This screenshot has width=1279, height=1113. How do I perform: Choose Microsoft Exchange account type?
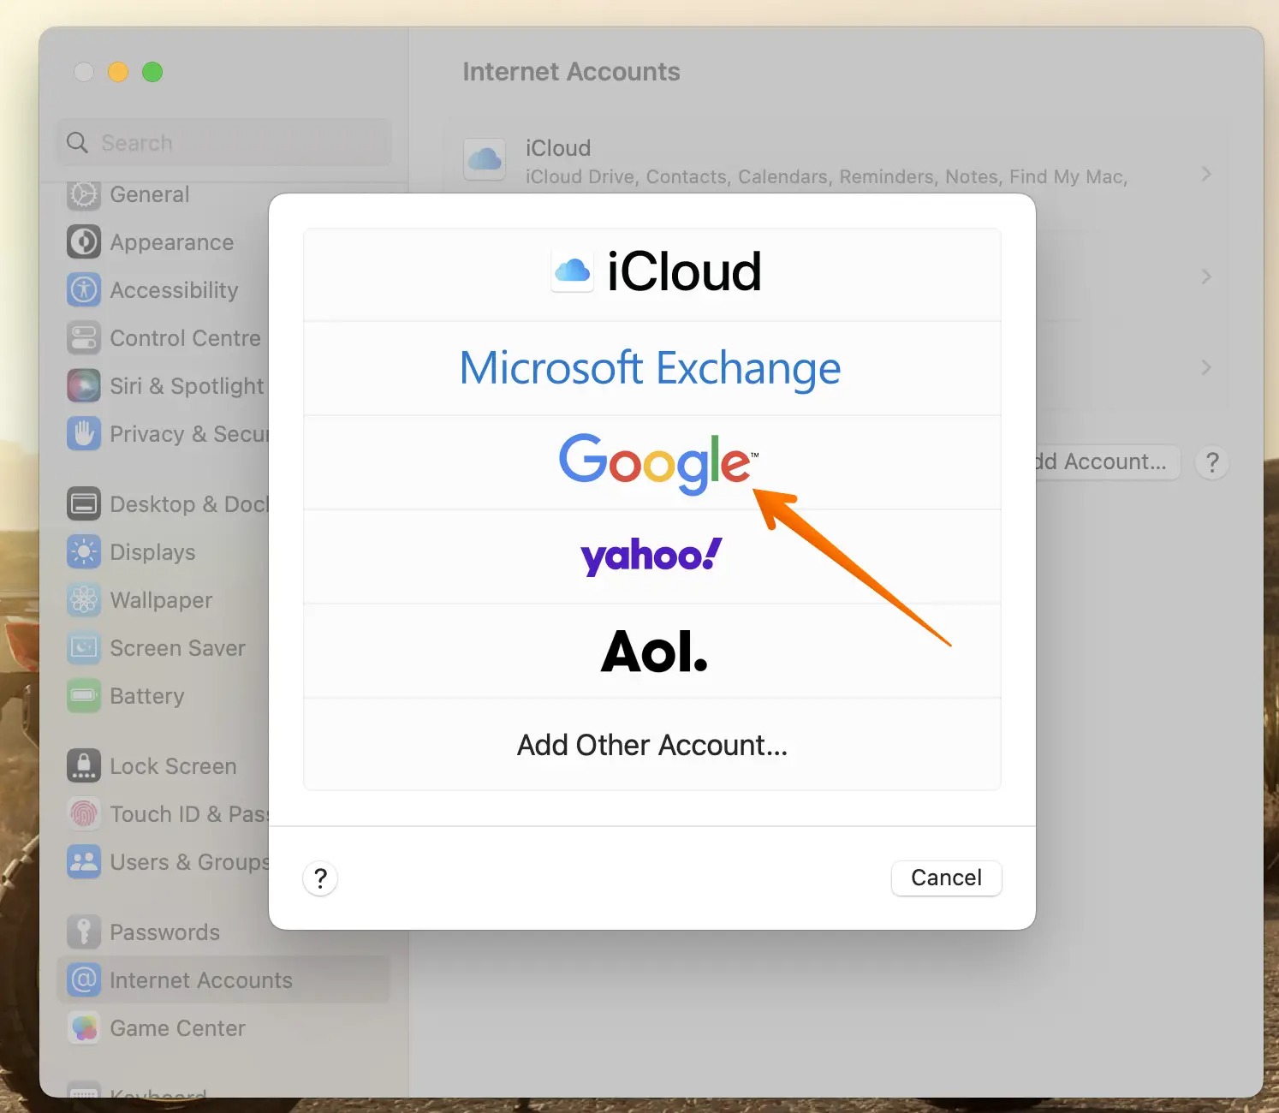(652, 368)
